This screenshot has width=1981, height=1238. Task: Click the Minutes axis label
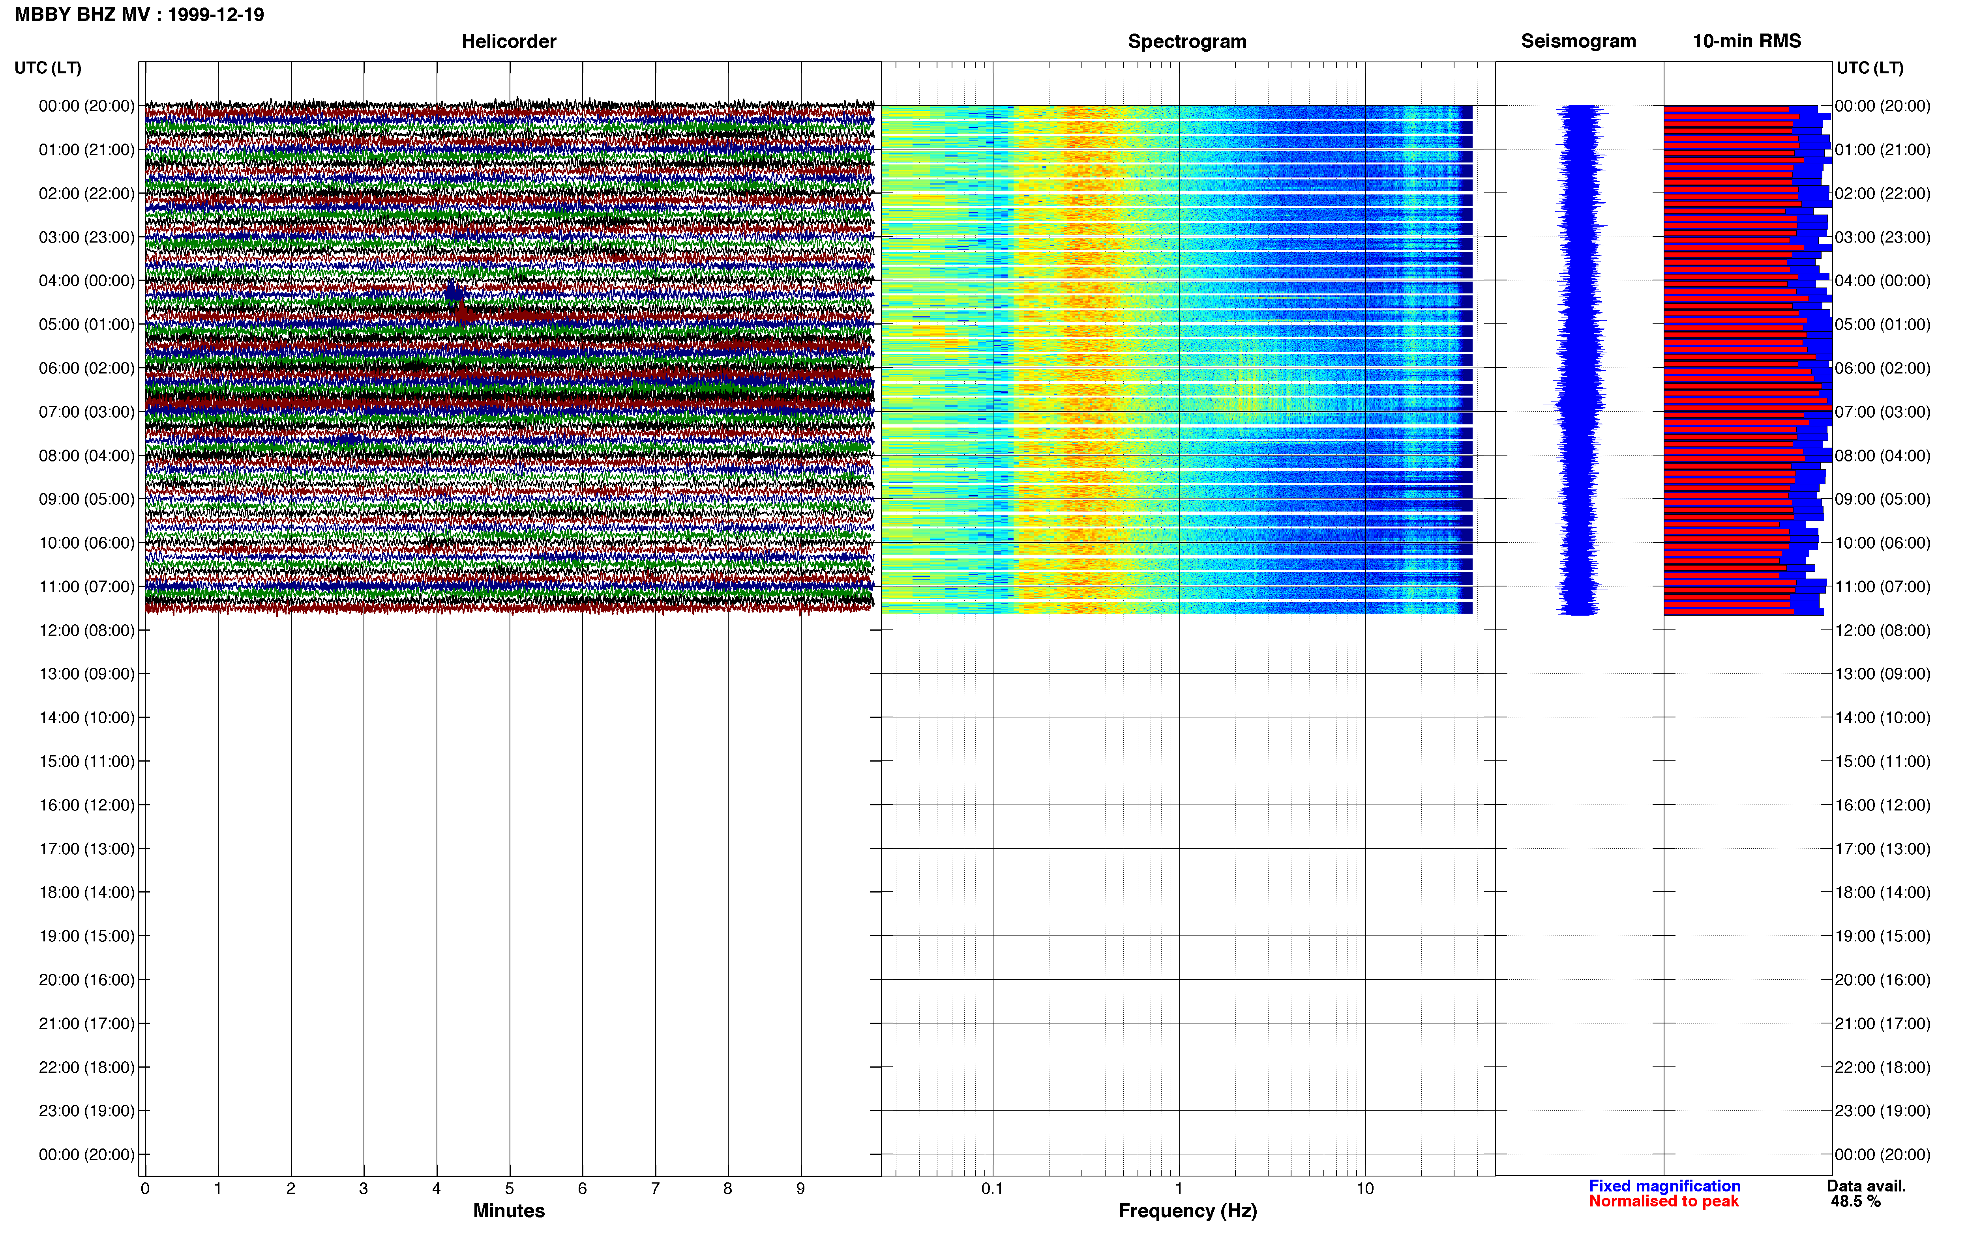tap(509, 1210)
